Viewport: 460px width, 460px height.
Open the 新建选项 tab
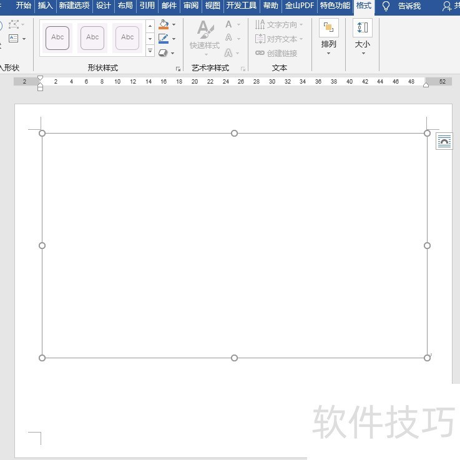[74, 6]
